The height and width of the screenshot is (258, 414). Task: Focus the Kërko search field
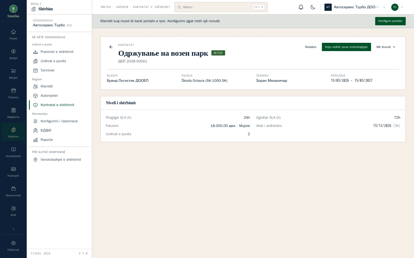(221, 7)
